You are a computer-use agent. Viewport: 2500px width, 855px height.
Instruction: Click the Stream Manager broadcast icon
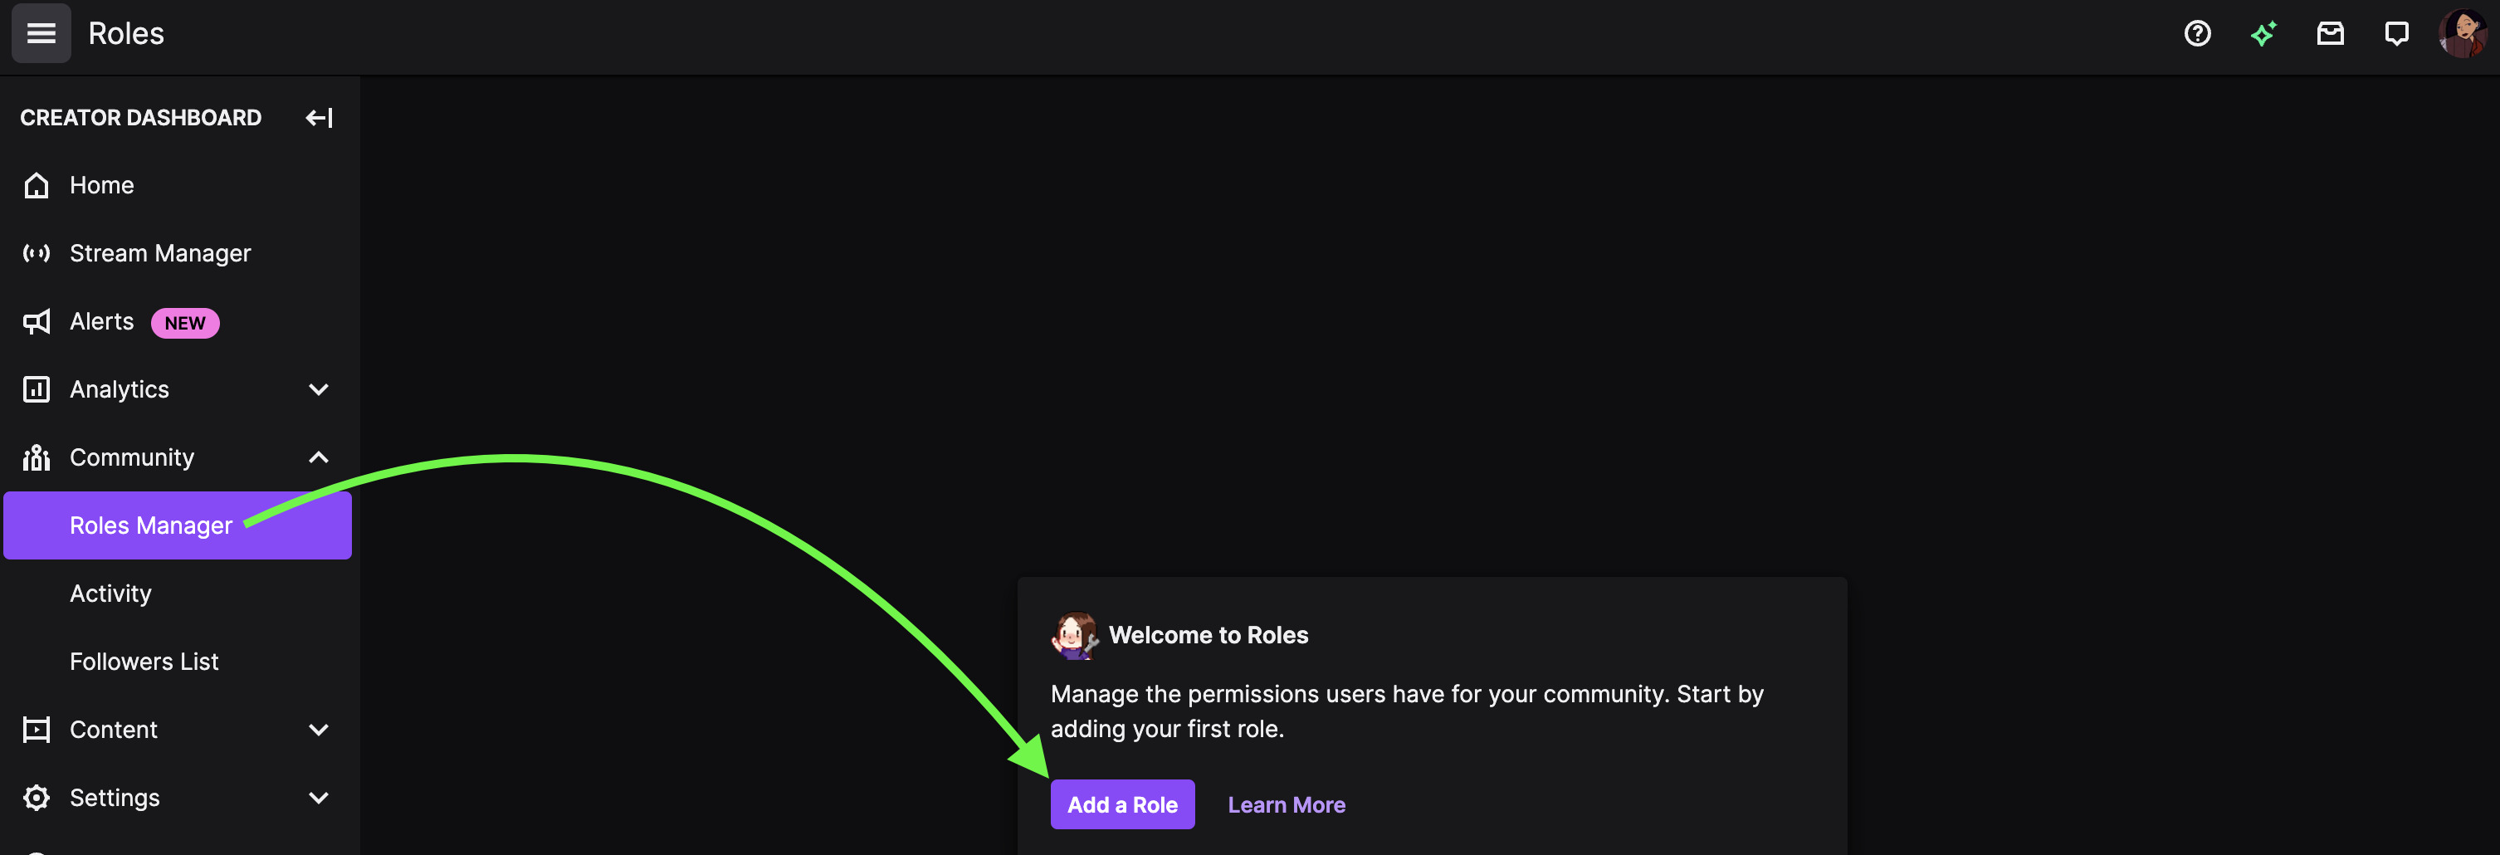pos(37,253)
